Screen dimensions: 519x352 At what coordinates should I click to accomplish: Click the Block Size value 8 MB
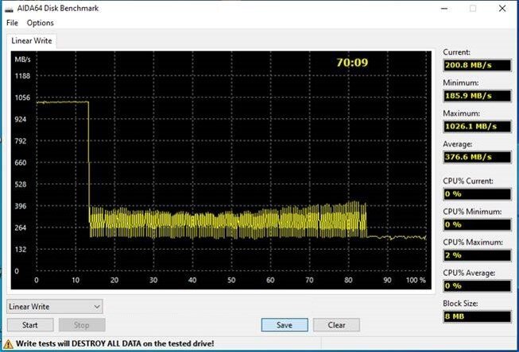(x=477, y=316)
